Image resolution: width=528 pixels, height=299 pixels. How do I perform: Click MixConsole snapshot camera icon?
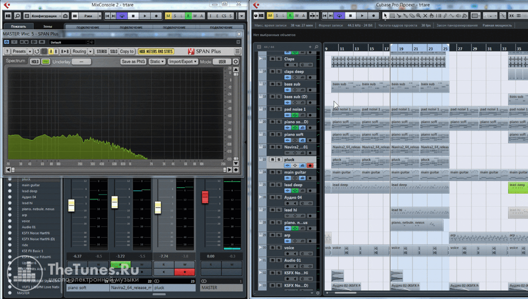(x=66, y=16)
